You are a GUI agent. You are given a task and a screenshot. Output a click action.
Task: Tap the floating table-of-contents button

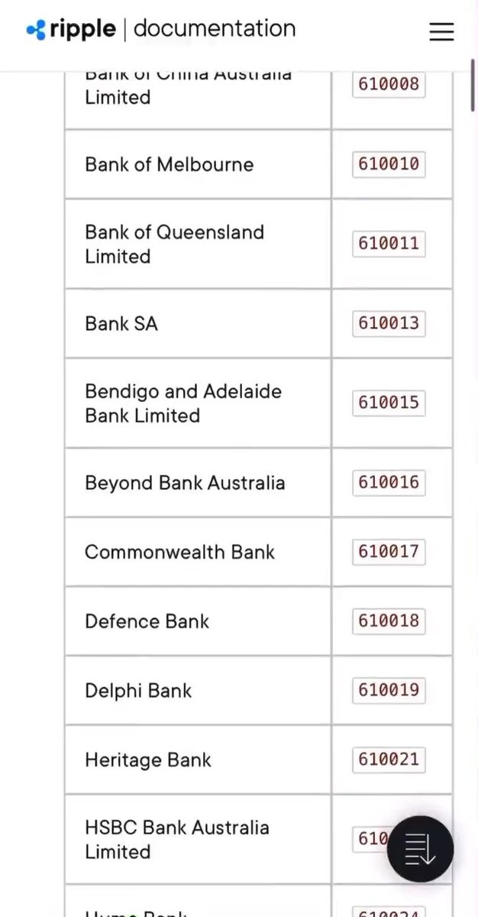coord(420,850)
